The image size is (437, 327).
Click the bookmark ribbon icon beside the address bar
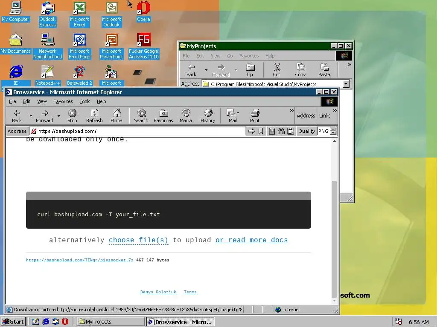point(261,131)
